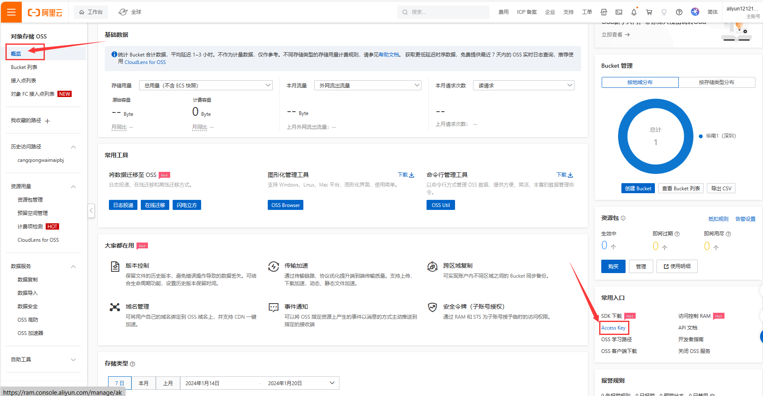This screenshot has height=396, width=763.
Task: Click the OSS Util button
Action: tap(441, 205)
